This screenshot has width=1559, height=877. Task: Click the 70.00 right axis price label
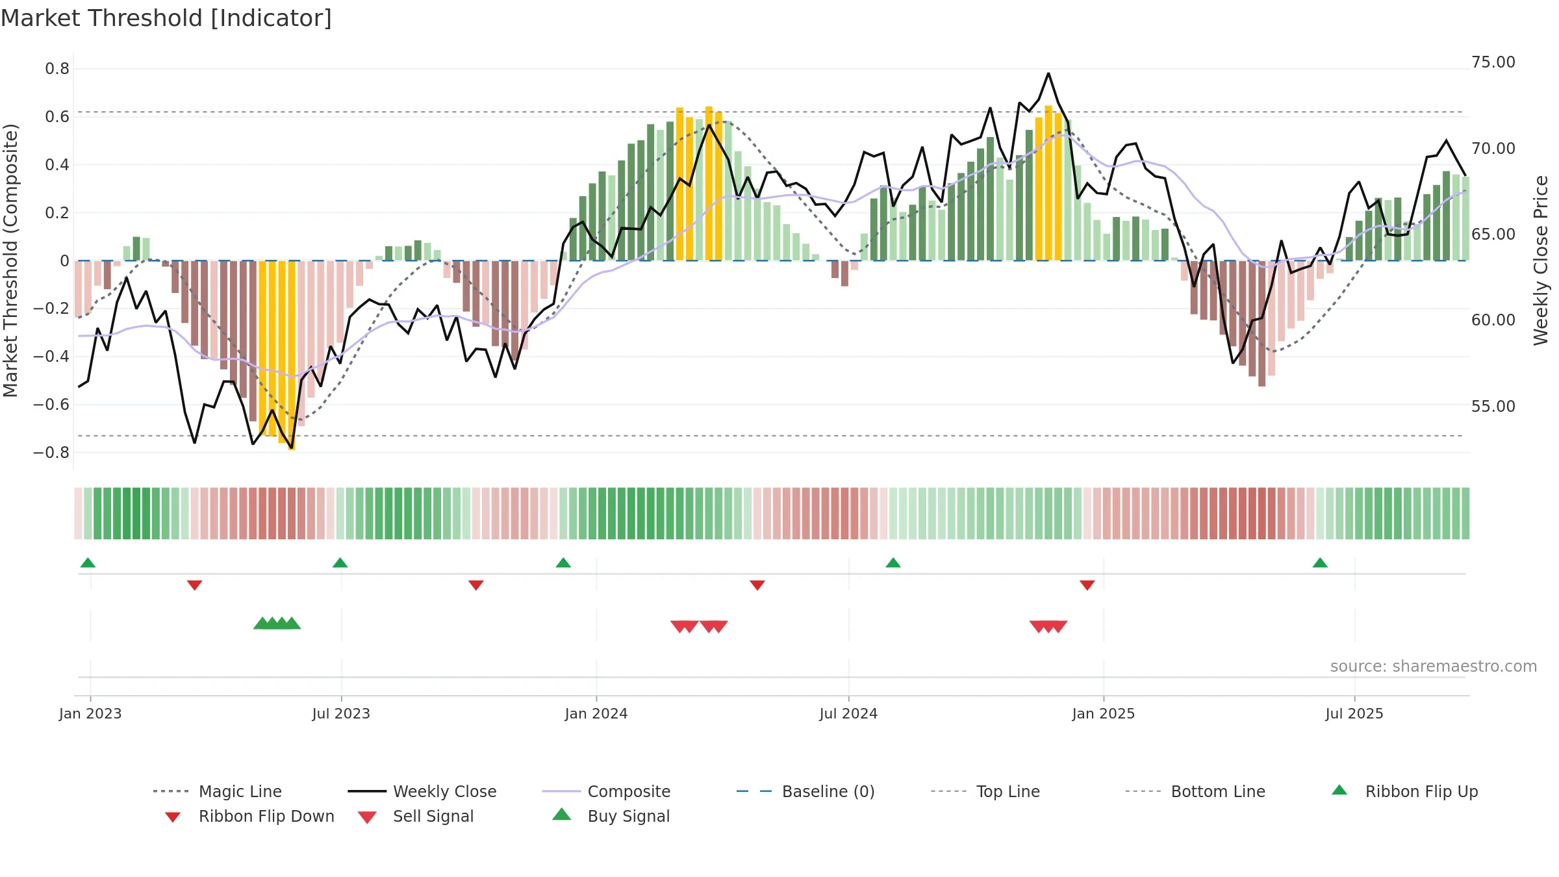[x=1493, y=149]
